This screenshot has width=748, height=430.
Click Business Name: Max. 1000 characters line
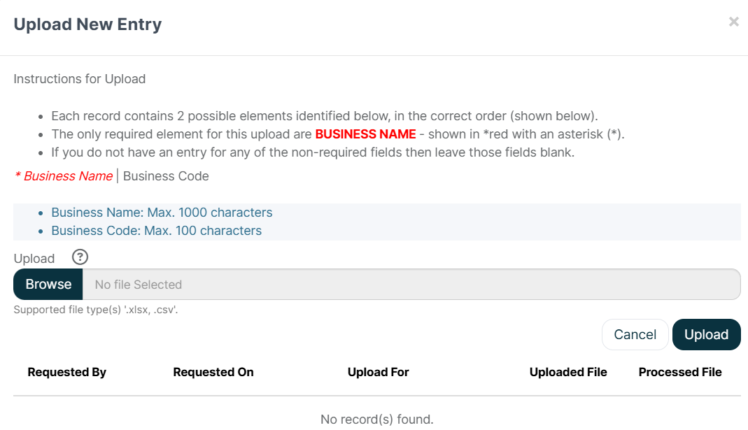(x=162, y=213)
